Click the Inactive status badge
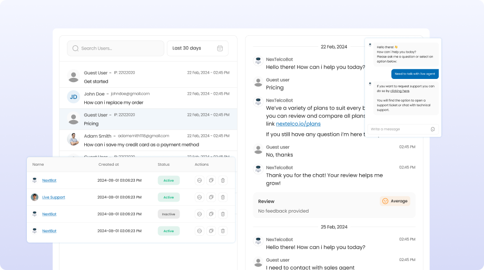 169,214
